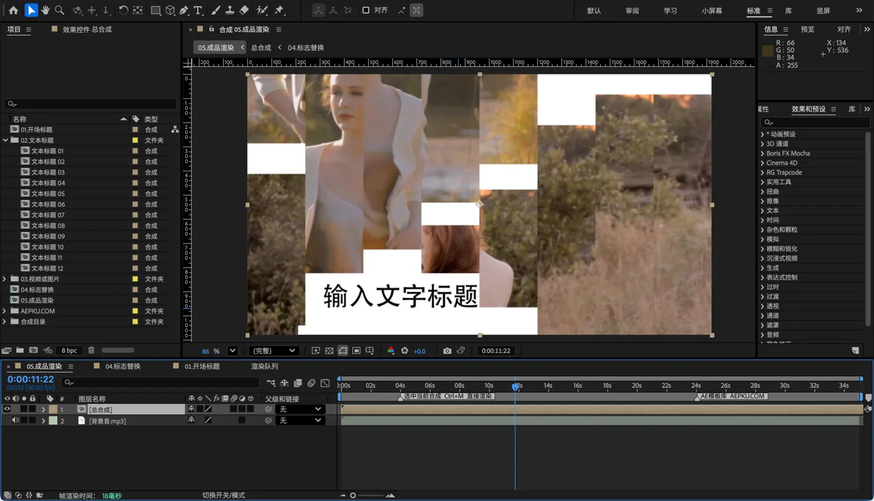
Task: Mute the 背景音.mp3 layer audio
Action: tap(15, 420)
